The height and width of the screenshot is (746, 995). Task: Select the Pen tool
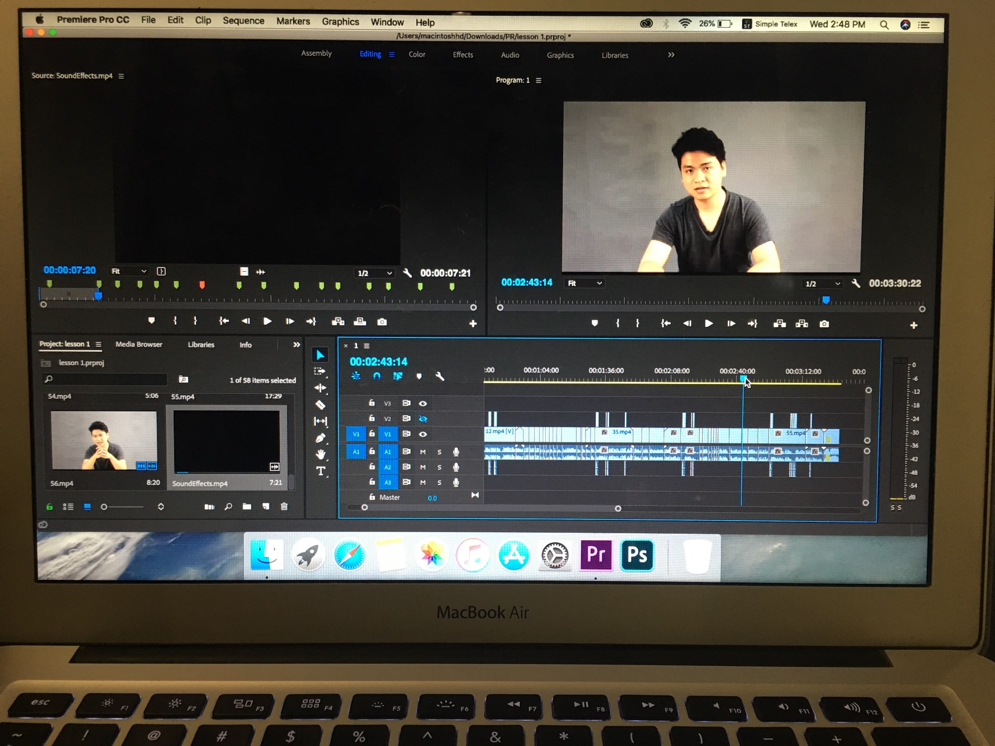tap(320, 438)
